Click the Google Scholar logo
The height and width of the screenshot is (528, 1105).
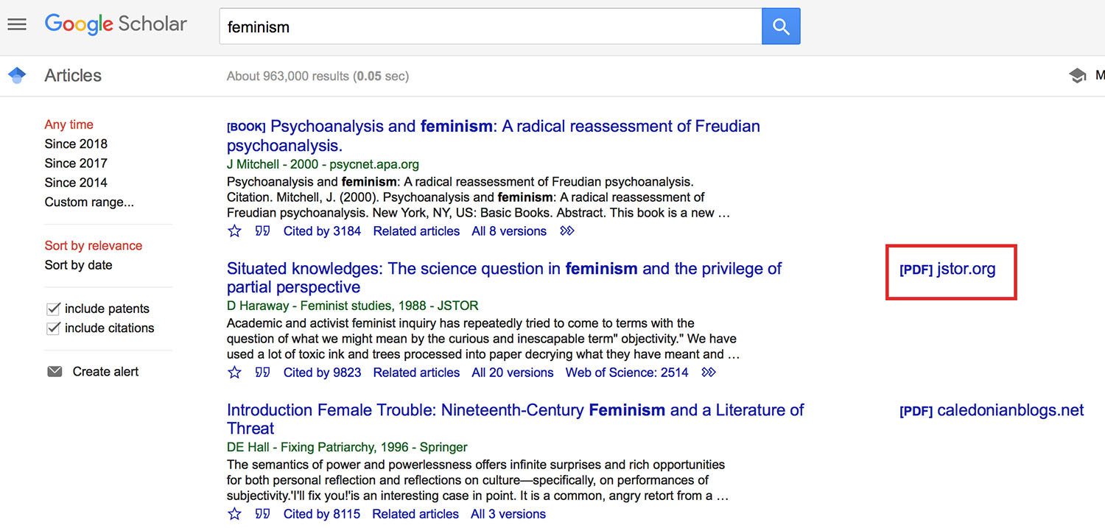pyautogui.click(x=116, y=24)
